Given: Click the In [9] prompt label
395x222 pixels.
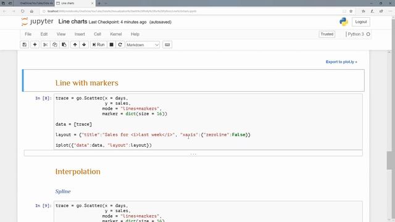Looking at the screenshot, I should click(43, 205).
